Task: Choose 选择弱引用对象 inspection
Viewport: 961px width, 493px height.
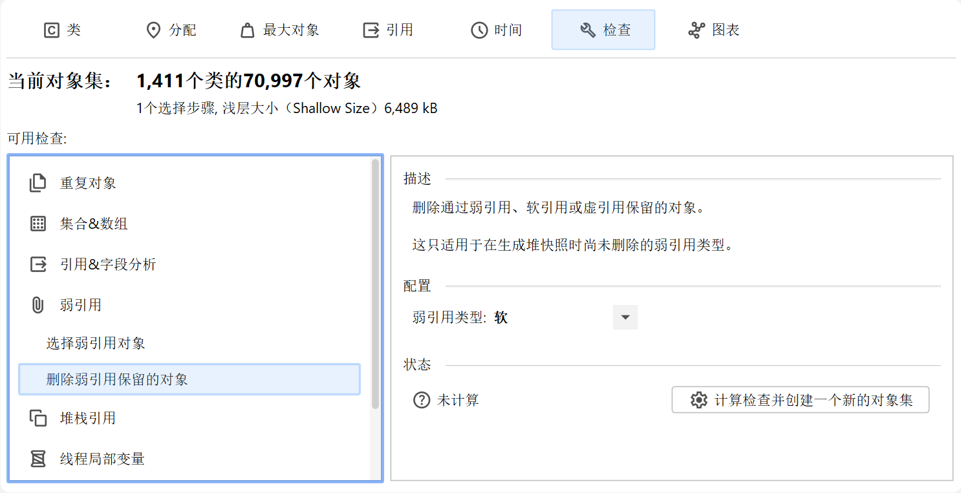Action: (x=189, y=342)
